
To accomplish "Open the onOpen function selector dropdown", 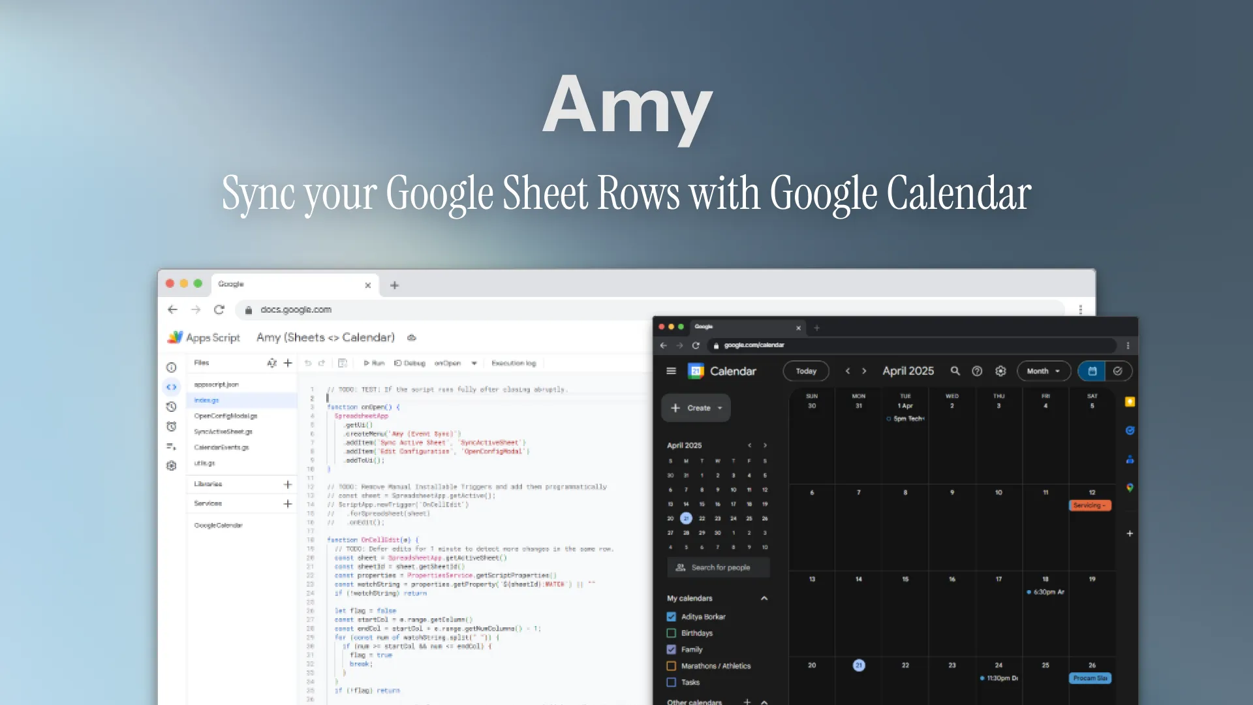I will pos(456,363).
